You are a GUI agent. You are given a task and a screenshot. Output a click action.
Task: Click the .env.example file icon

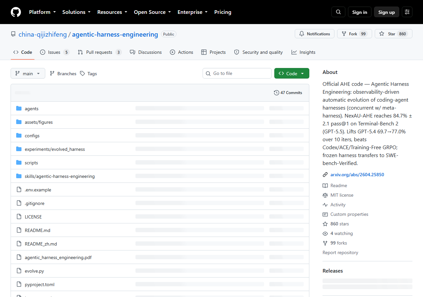point(19,190)
